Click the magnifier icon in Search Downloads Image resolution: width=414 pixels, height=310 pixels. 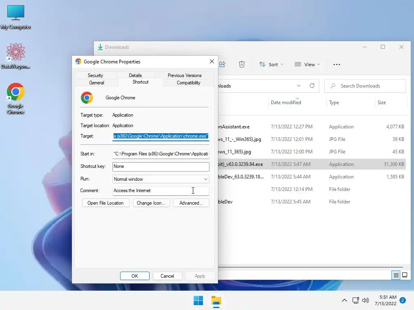(333, 86)
